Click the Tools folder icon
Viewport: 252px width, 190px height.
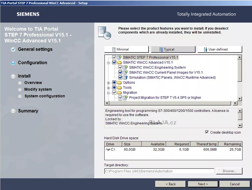click(119, 88)
